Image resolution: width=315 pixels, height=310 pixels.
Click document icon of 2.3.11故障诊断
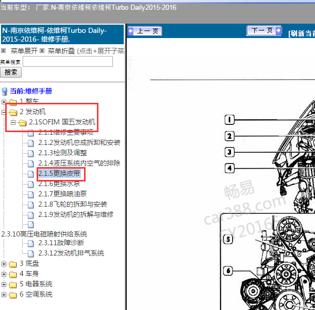31,244
